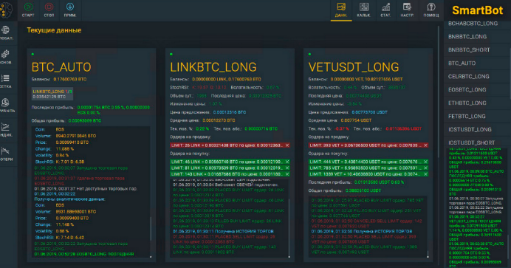Open the СЕТКА grid list sidebar icon
This screenshot has width=511, height=268.
point(5,78)
